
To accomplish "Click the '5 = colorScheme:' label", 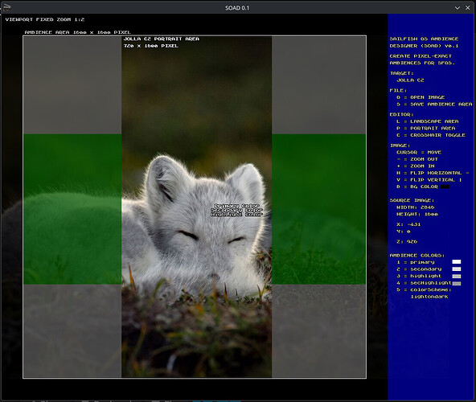I will click(x=424, y=289).
